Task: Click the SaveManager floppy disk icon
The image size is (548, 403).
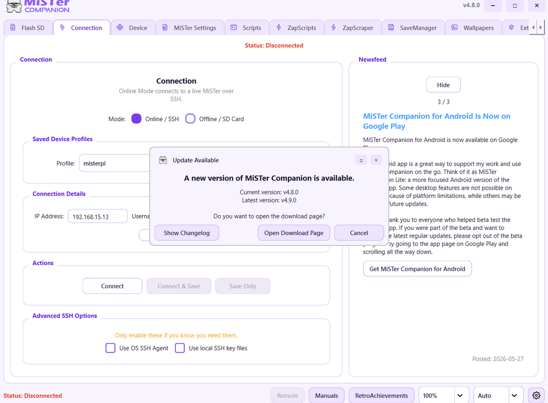Action: (x=391, y=27)
